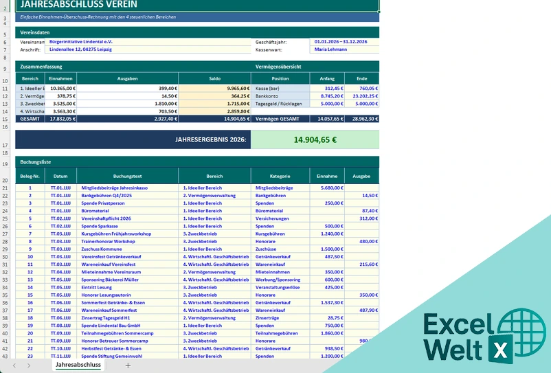Select the Anschrift cell Lindenallee 12
The image size is (551, 373).
tap(148, 49)
